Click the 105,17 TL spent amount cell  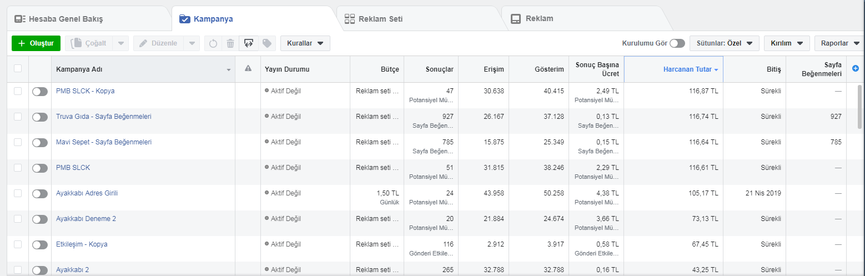tap(673, 198)
